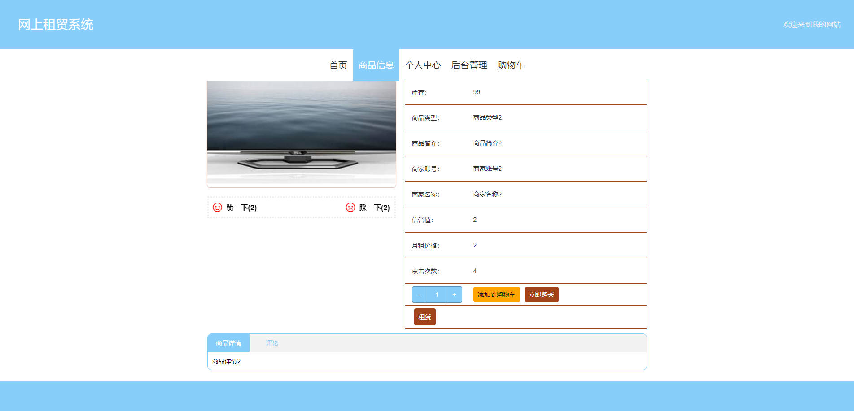This screenshot has width=854, height=411.
Task: Select the 商家名称2 value
Action: click(x=487, y=194)
